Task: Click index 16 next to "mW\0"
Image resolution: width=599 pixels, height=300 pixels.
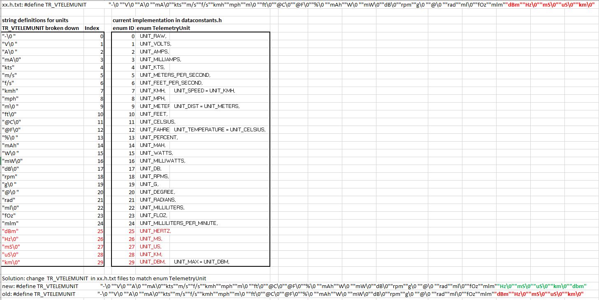Action: 101,161
